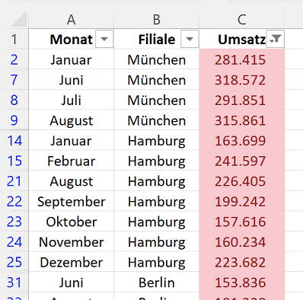Select row header 25

click(x=14, y=262)
